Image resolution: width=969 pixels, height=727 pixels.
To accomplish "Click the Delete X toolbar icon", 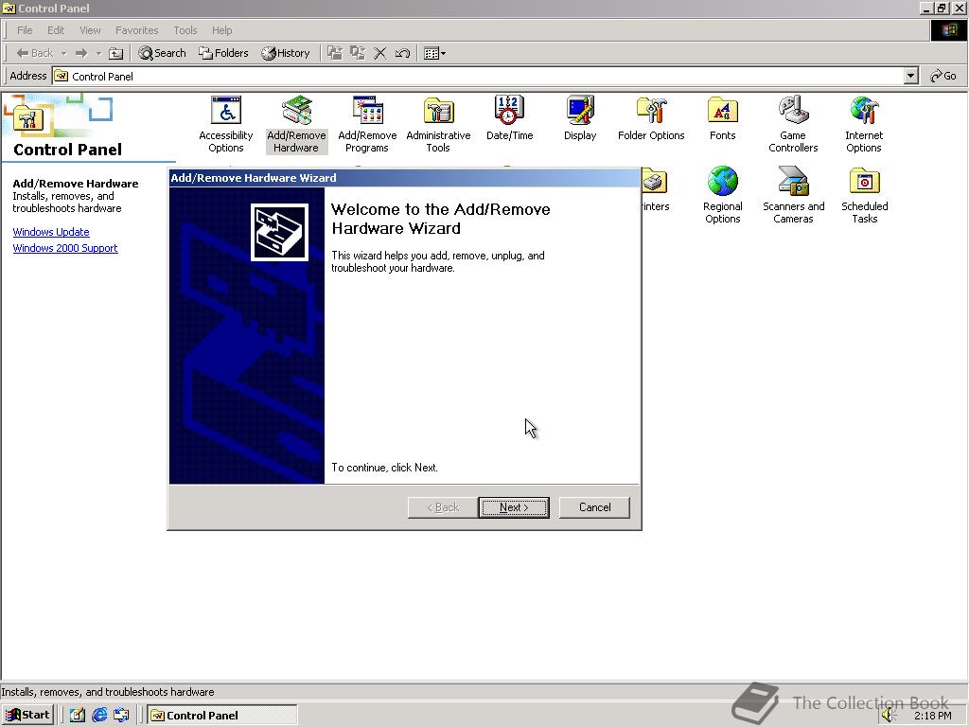I will tap(379, 53).
